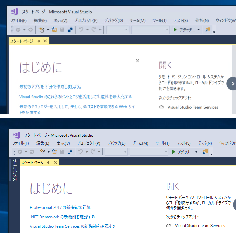Open Redo history dropdown in upper window

tap(100, 30)
